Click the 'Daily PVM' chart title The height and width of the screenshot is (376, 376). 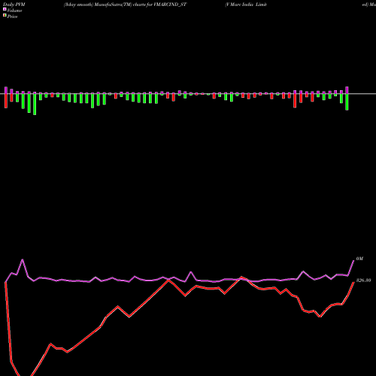(x=14, y=5)
